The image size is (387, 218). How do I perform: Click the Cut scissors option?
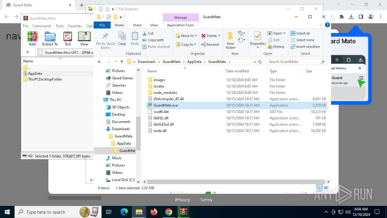point(148,33)
